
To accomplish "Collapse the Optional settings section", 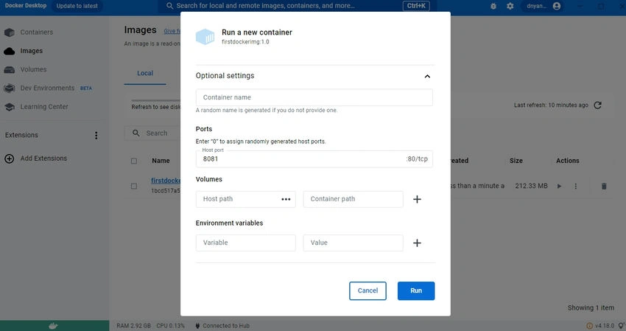I will (x=427, y=76).
